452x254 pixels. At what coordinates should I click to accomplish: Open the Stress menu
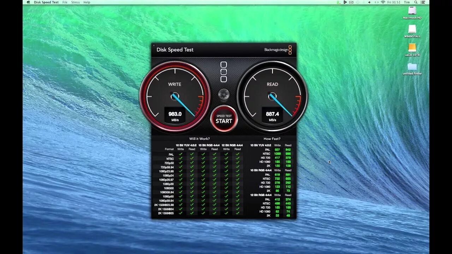76,2
